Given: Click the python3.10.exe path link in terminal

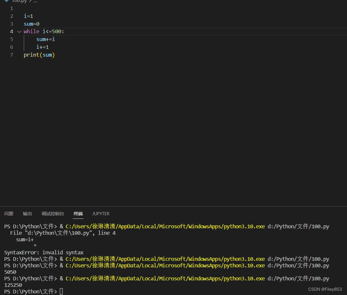Looking at the screenshot, I should point(165,226).
